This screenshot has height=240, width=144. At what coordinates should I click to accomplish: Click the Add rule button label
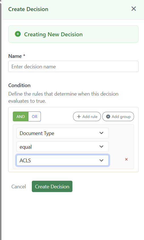tap(90, 117)
